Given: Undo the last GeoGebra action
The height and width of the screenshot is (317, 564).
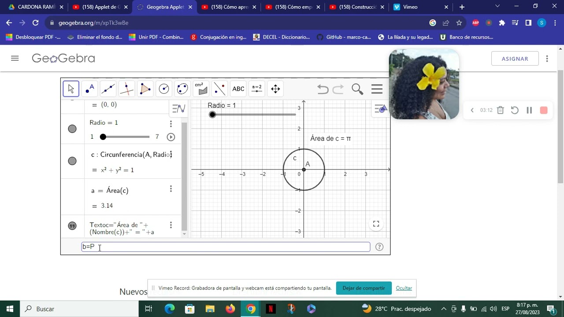Looking at the screenshot, I should coord(323,89).
